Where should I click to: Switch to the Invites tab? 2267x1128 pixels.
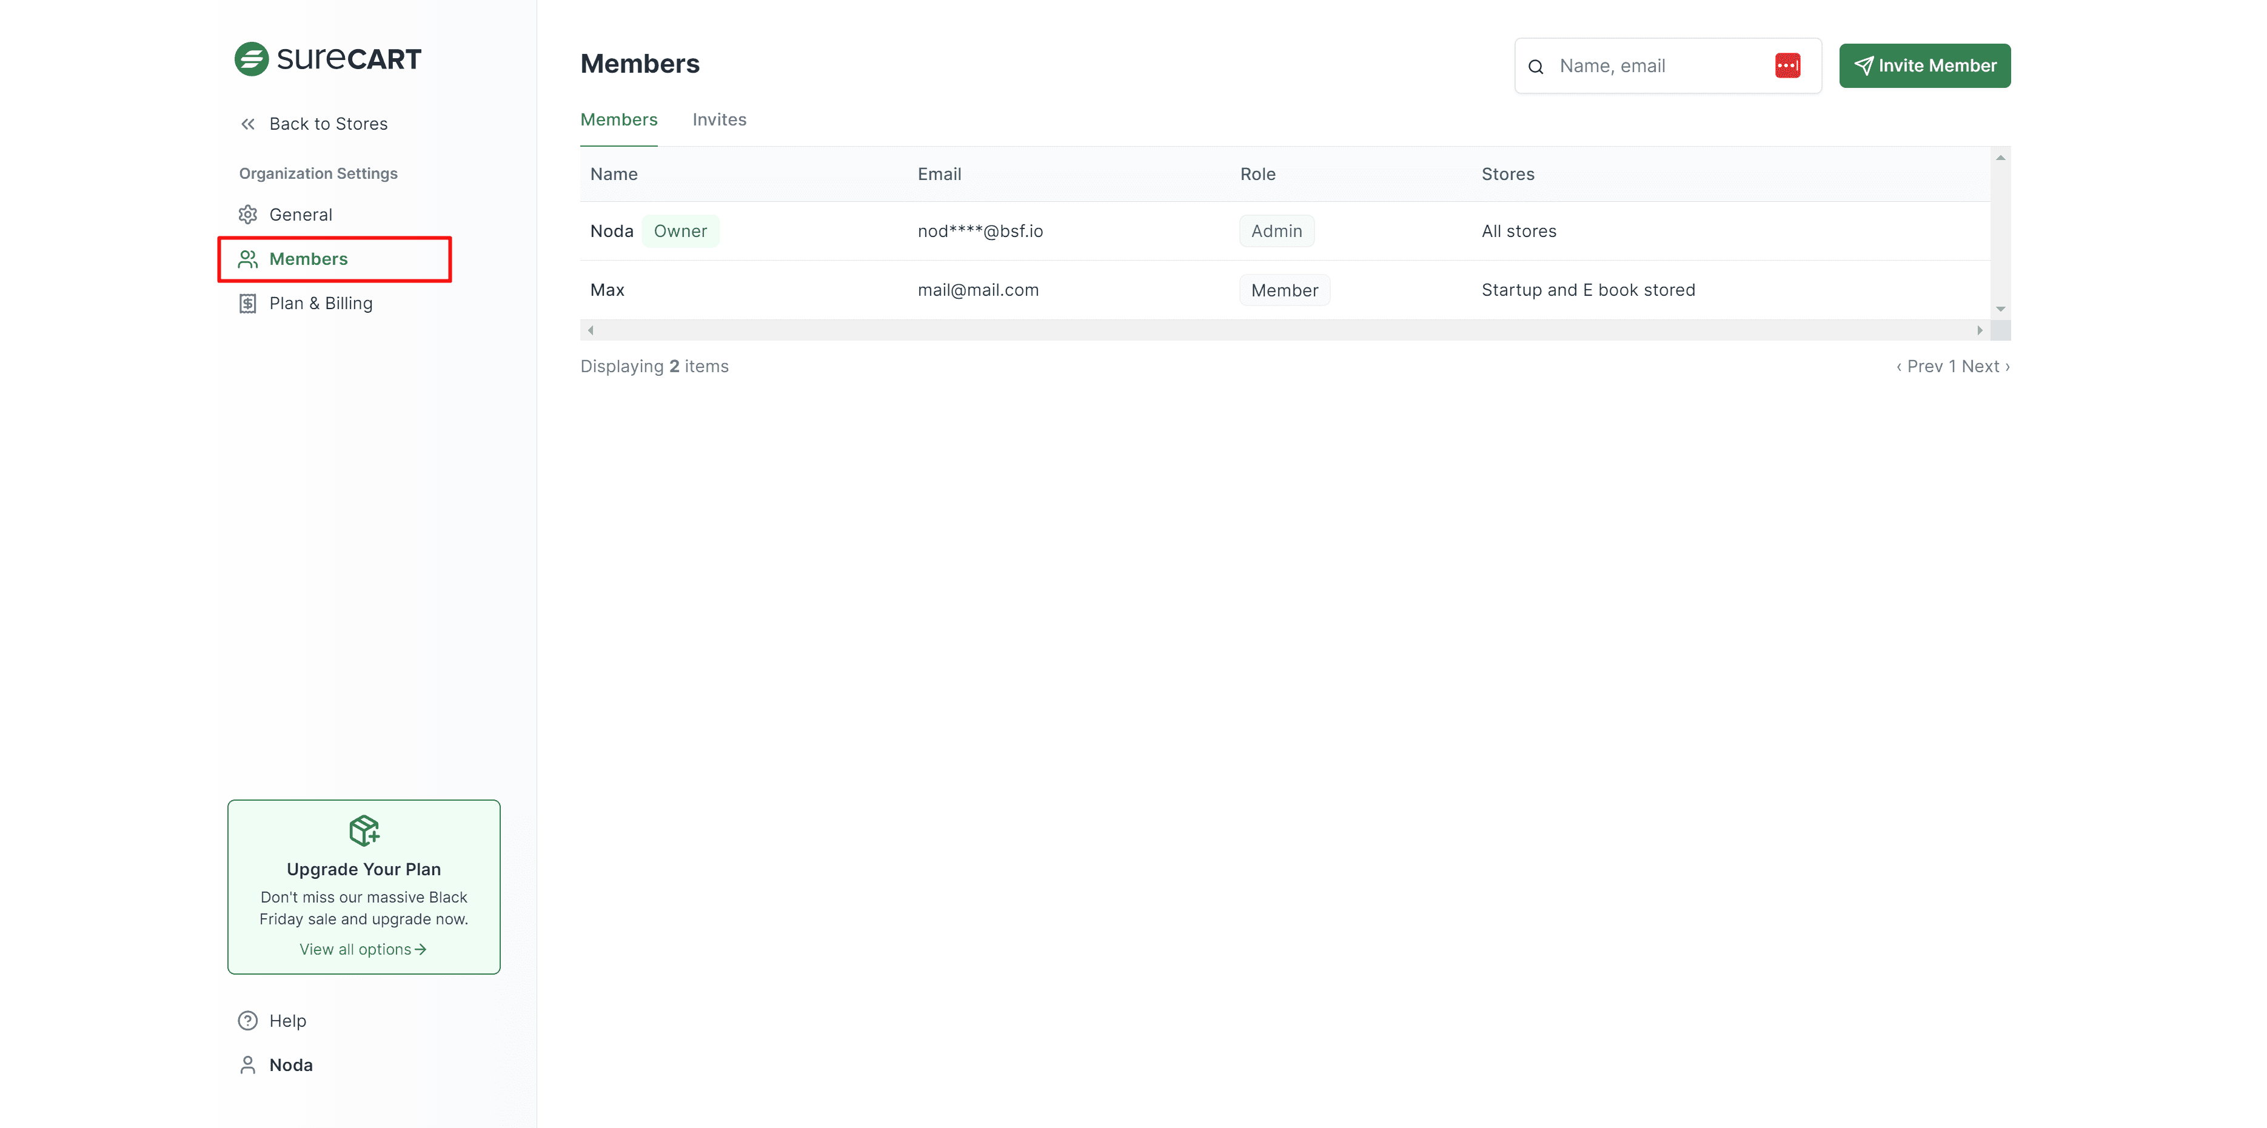719,119
